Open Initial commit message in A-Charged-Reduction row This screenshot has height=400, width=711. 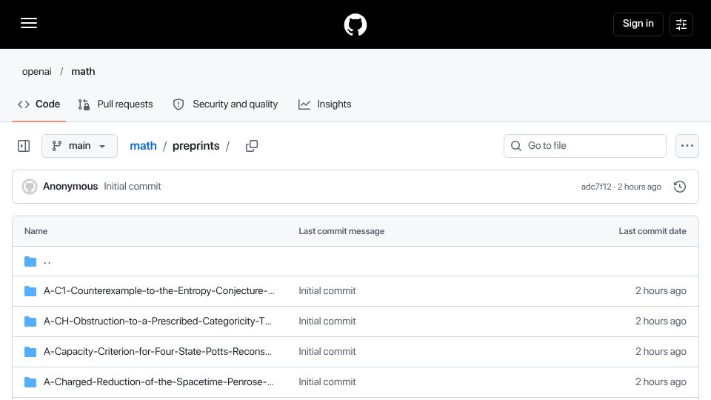tap(327, 382)
